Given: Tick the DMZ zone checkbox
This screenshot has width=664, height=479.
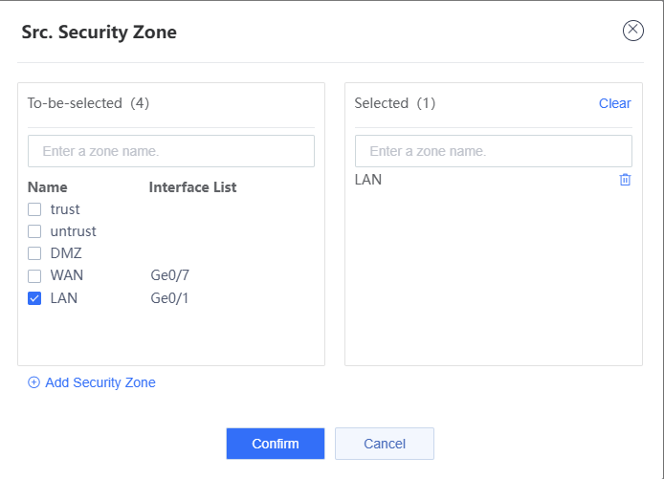Looking at the screenshot, I should (34, 253).
